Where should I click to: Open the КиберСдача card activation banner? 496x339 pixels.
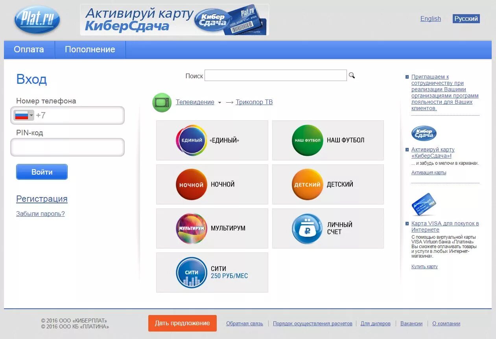click(175, 20)
